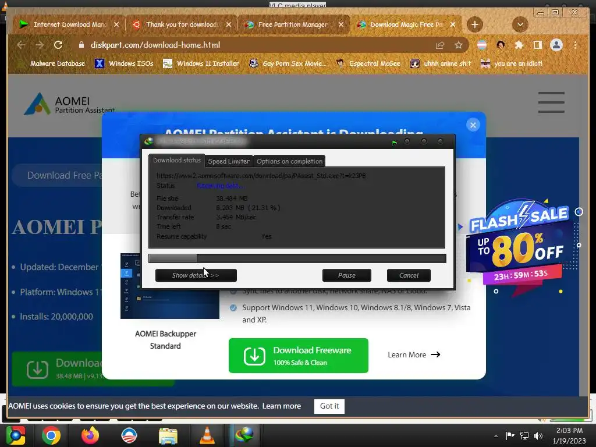This screenshot has height=447, width=596.
Task: Switch to Internet Download Manager tab
Action: (70, 24)
